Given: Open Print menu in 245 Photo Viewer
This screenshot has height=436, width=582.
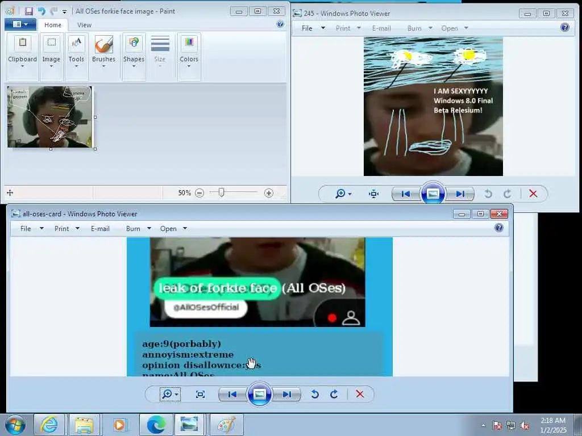Looking at the screenshot, I should 348,28.
